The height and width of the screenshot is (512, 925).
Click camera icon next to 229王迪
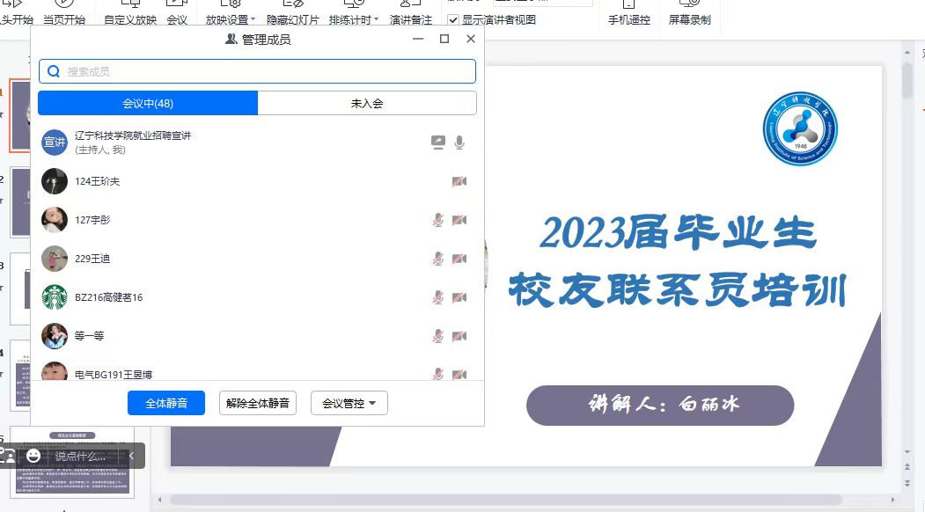459,259
